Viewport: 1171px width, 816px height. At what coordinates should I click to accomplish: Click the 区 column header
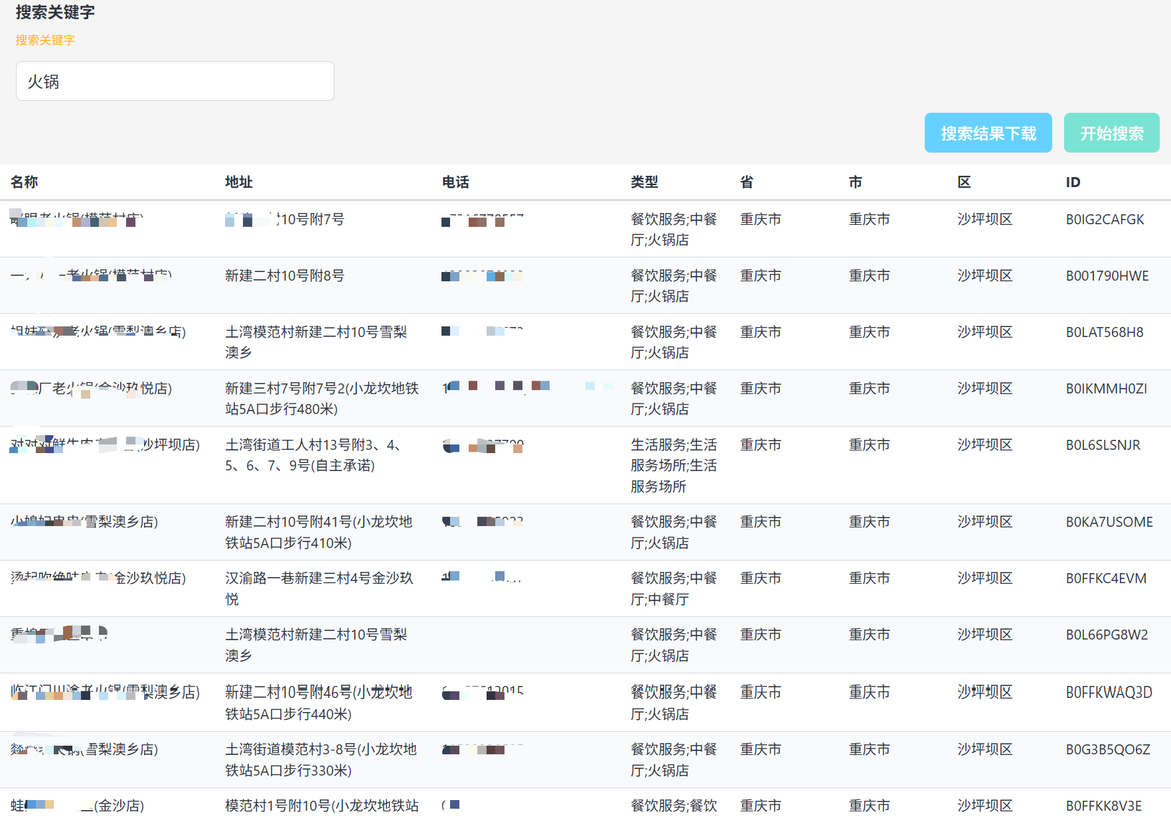pos(964,182)
